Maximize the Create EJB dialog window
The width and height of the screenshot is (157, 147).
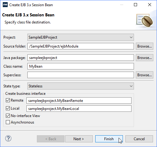[x=135, y=5]
